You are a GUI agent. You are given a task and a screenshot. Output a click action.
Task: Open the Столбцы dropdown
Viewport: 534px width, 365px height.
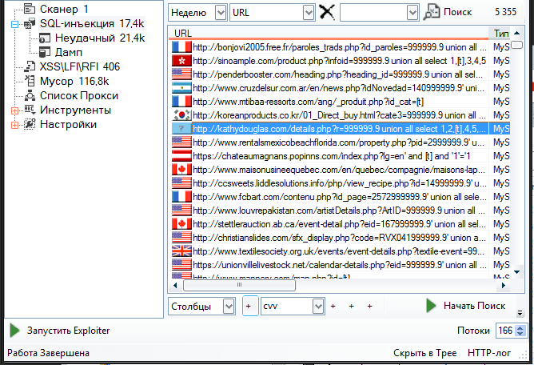click(229, 307)
